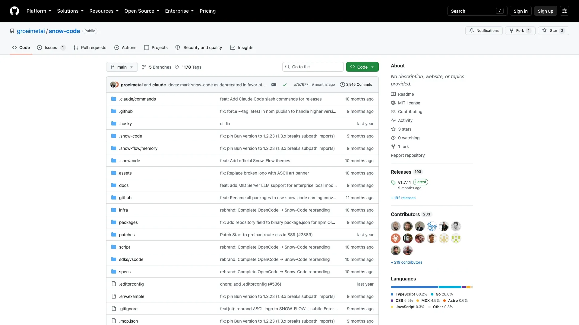Open the patches folder name
Screen dimensions: 579x325
(x=127, y=235)
